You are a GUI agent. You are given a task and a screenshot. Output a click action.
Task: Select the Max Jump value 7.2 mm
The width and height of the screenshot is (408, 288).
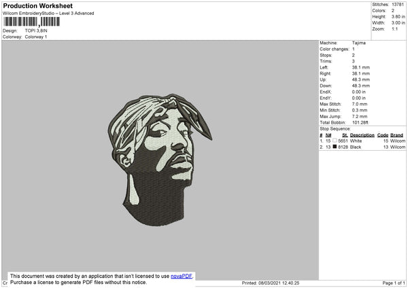[x=360, y=116]
